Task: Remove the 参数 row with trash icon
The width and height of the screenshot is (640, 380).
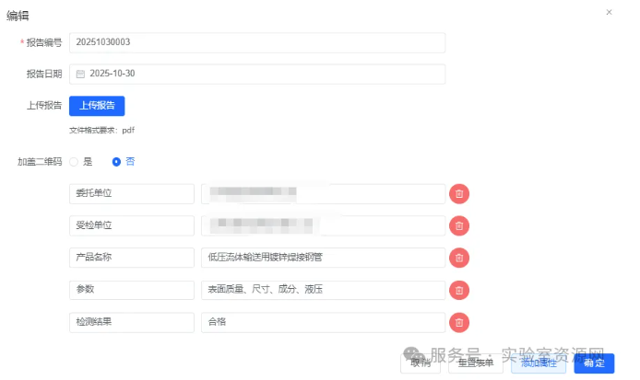Action: (459, 290)
